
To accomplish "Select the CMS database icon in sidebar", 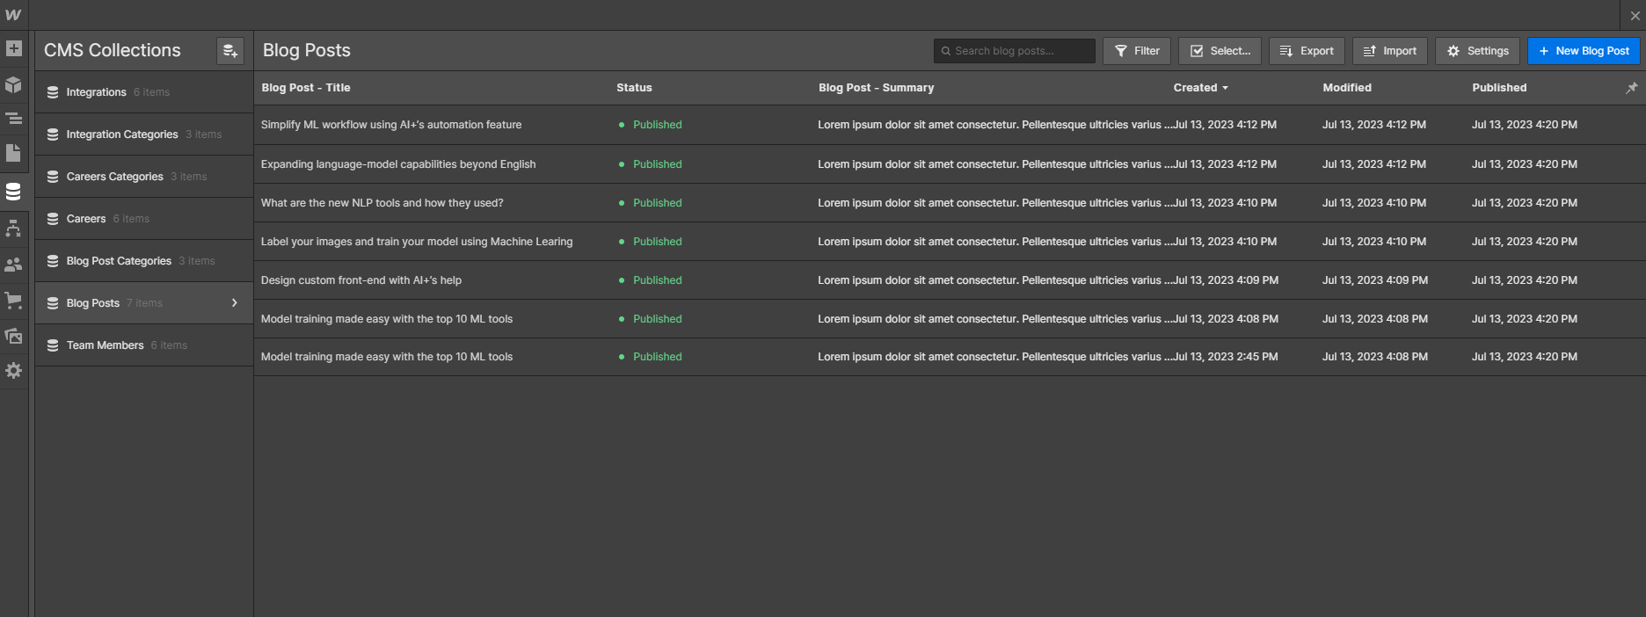I will [13, 192].
